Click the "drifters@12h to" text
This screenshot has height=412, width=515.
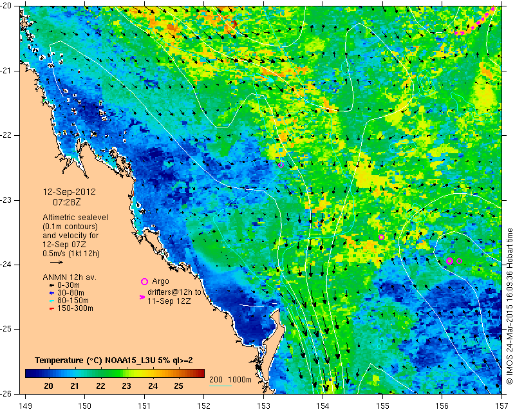pyautogui.click(x=174, y=292)
